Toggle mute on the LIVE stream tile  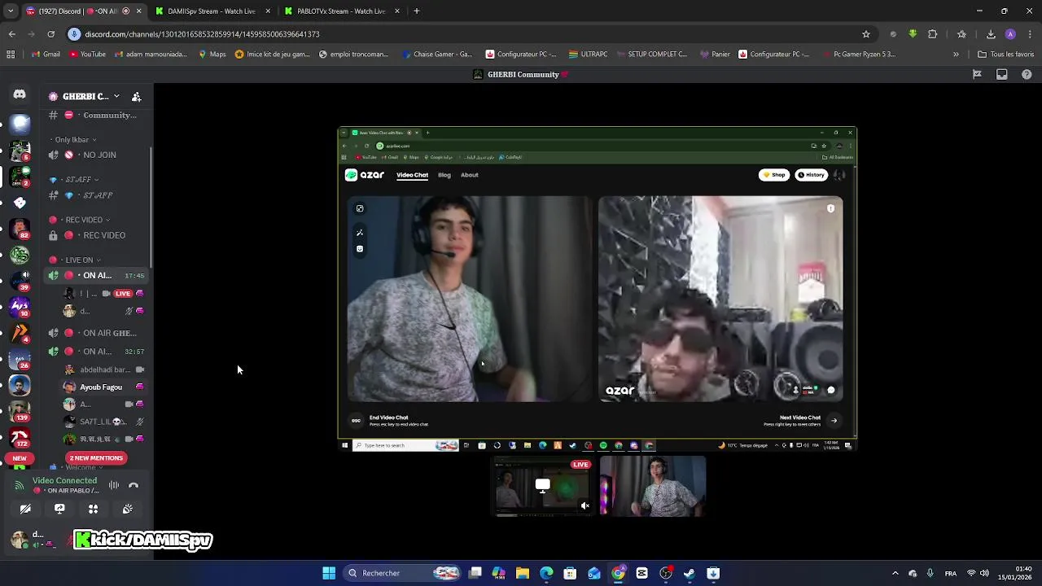(584, 505)
